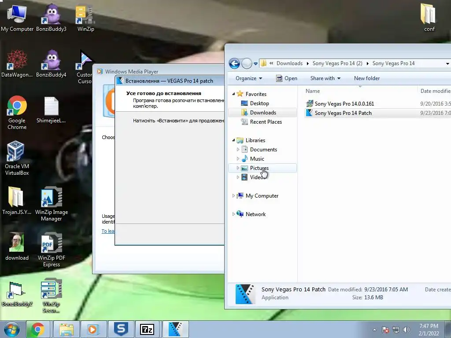The image size is (451, 338).
Task: Select the BonziBuddy3 desktop shortcut
Action: point(51,18)
